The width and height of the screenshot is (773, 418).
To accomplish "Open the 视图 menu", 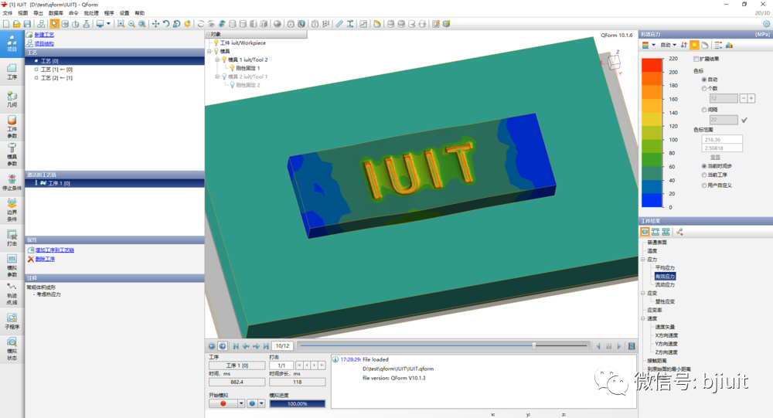I will 22,13.
